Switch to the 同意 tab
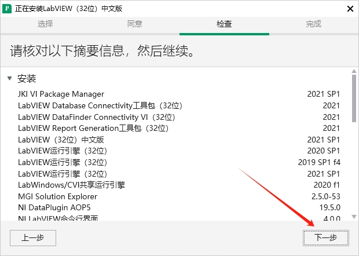Screen dimensions: 359x256 tap(134, 24)
